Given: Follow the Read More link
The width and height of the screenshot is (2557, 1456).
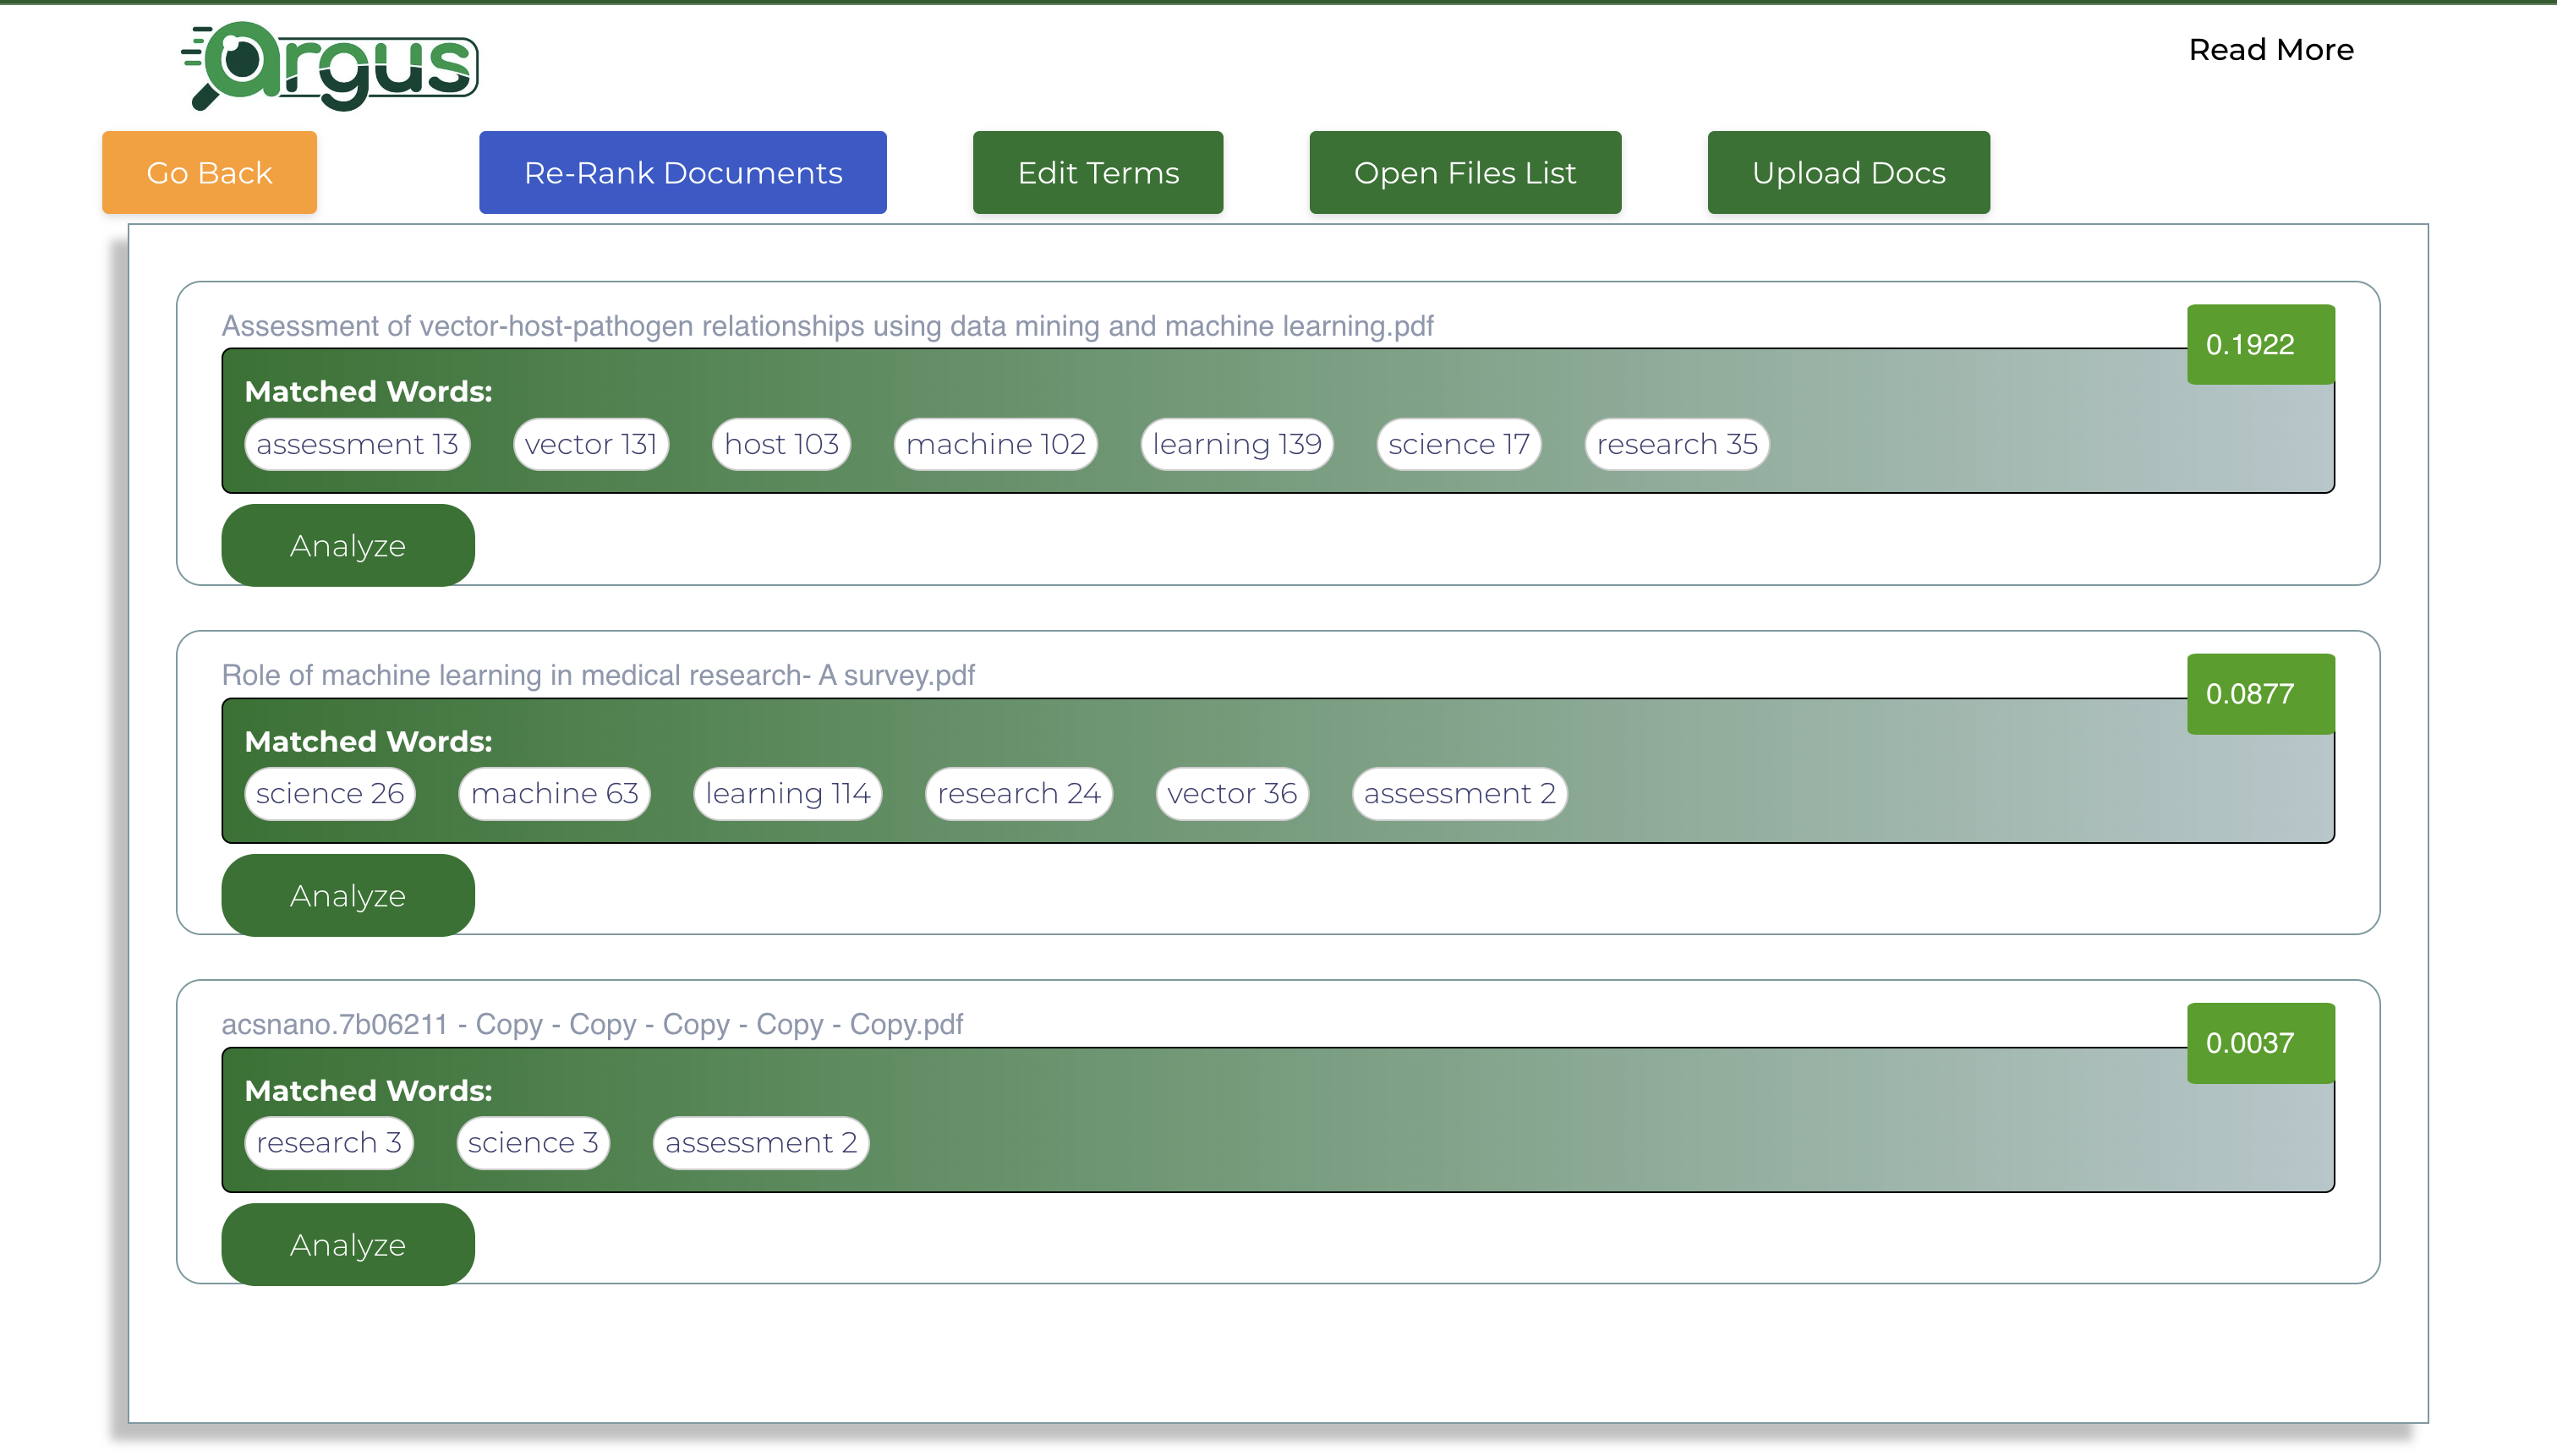Looking at the screenshot, I should (2271, 49).
